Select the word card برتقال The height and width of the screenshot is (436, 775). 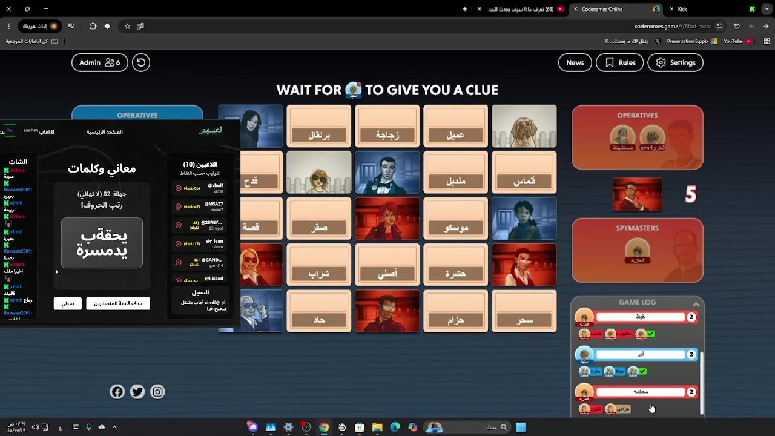[318, 126]
